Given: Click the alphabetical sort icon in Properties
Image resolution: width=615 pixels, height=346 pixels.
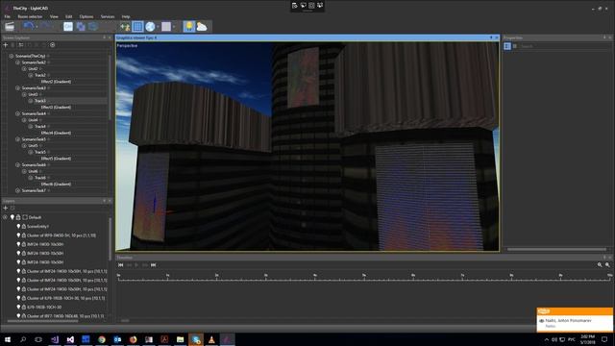Looking at the screenshot, I should point(515,46).
